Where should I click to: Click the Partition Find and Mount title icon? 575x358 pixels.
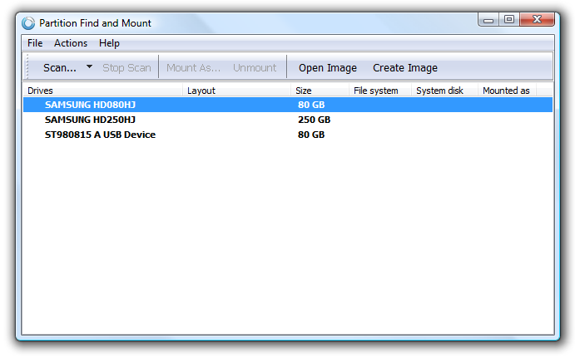[x=29, y=22]
